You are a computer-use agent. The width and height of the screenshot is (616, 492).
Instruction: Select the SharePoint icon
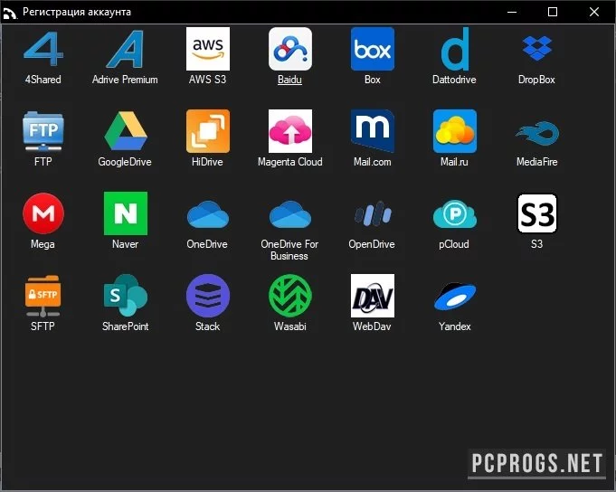(x=126, y=296)
